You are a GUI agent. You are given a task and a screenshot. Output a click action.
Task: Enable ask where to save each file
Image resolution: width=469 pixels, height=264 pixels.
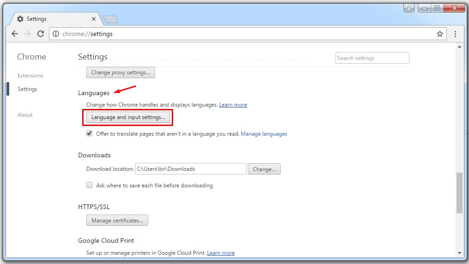(90, 185)
